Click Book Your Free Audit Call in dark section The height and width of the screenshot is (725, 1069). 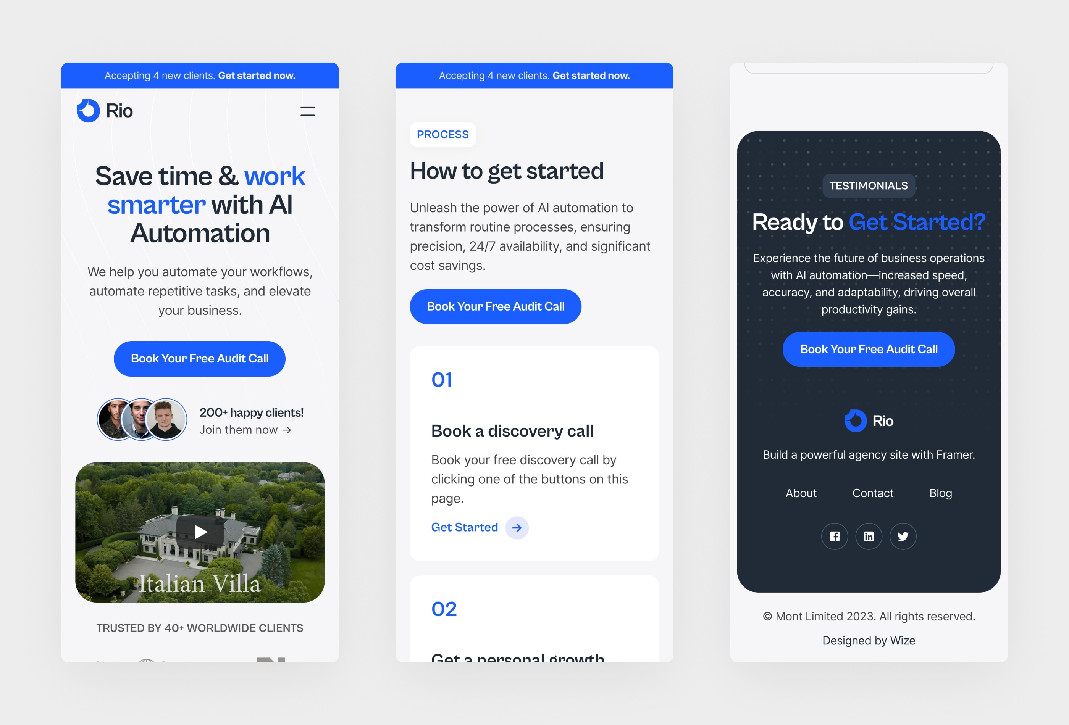868,348
